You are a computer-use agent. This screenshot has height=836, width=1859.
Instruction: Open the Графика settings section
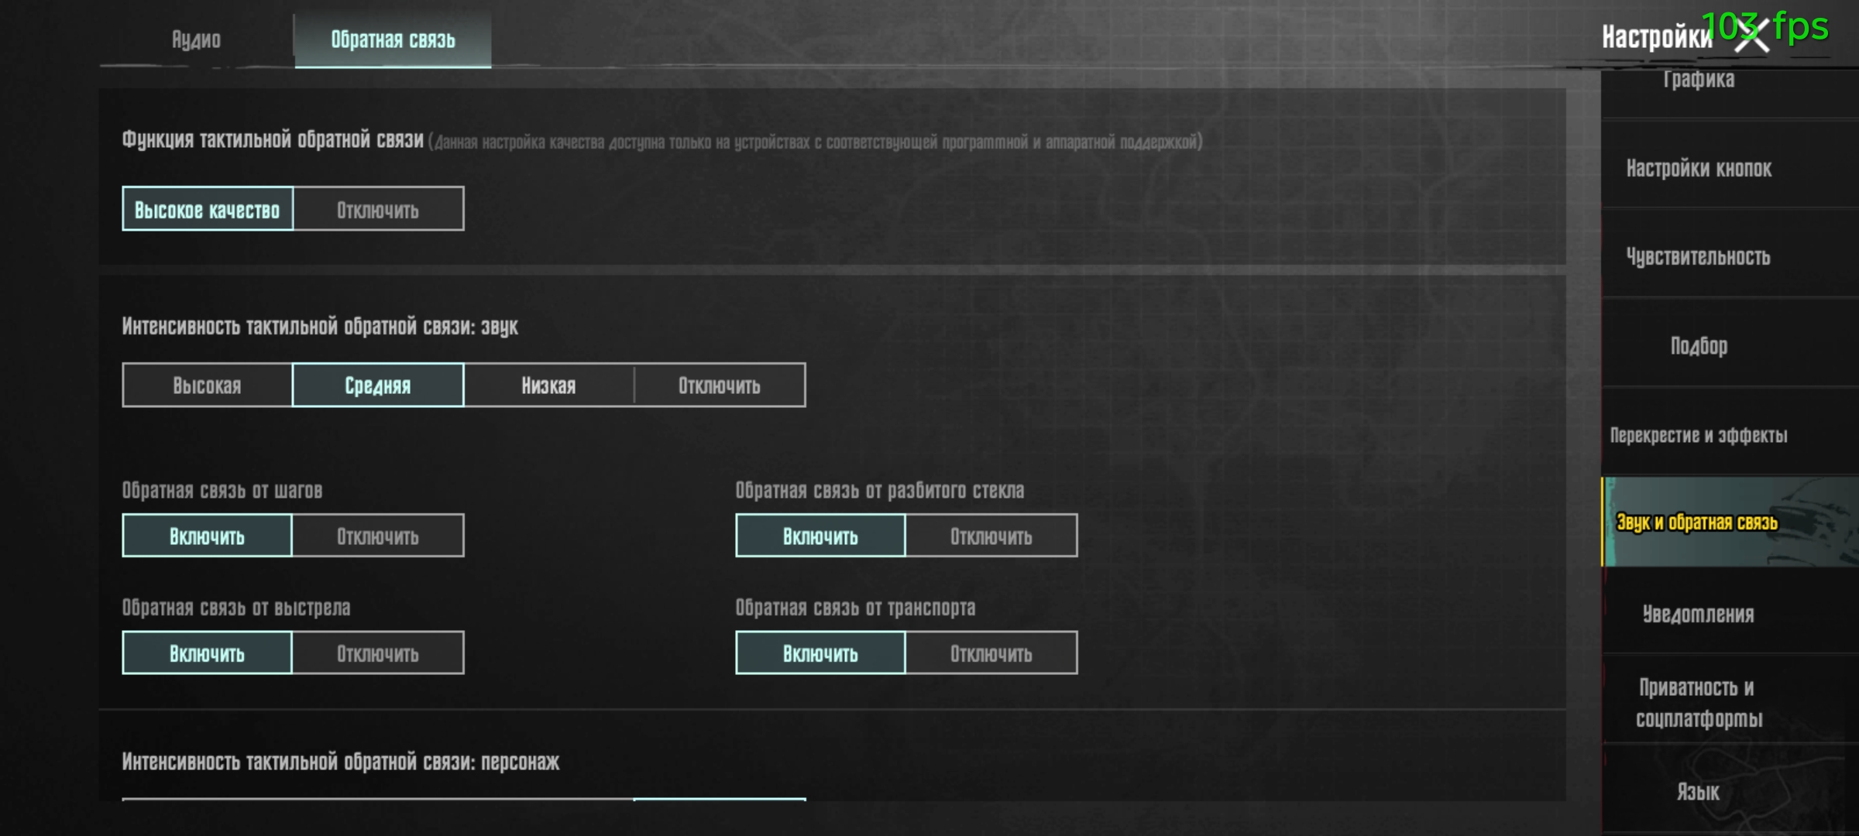(x=1699, y=84)
